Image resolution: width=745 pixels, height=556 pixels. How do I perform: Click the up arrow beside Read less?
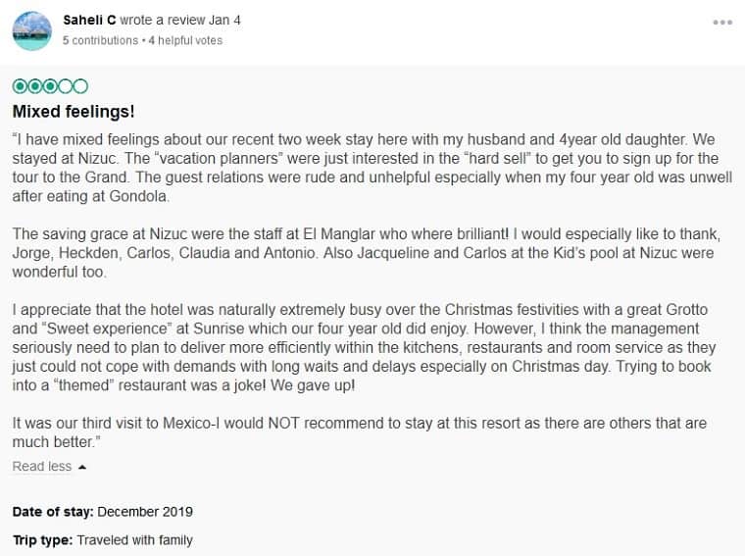tap(82, 467)
